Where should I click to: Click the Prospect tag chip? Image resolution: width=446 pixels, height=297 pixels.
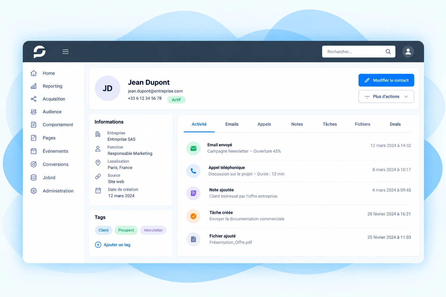click(126, 230)
